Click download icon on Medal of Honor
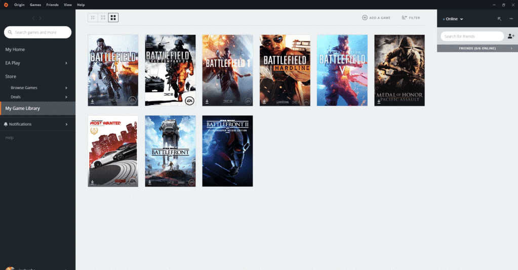Image resolution: width=518 pixels, height=270 pixels. [x=379, y=101]
